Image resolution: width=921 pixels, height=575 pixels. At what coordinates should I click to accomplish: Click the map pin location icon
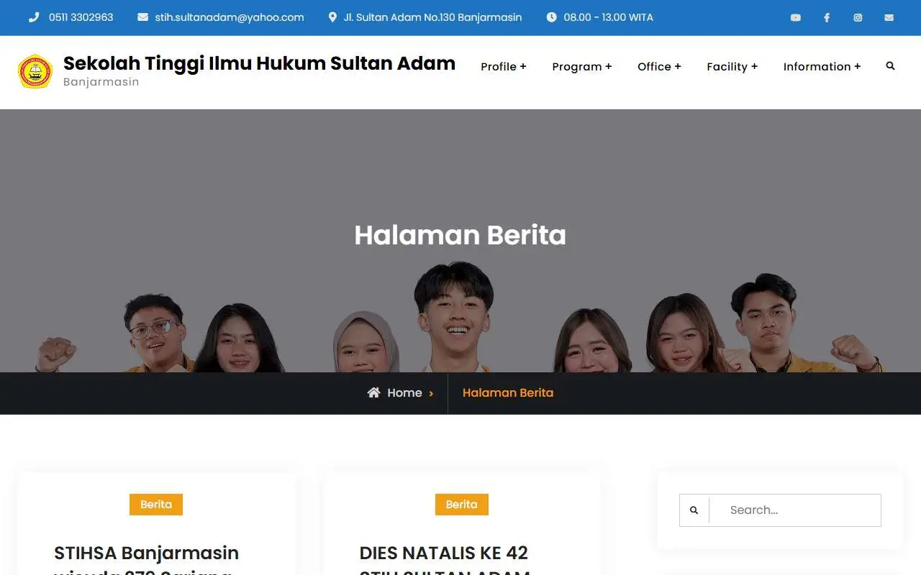point(332,17)
